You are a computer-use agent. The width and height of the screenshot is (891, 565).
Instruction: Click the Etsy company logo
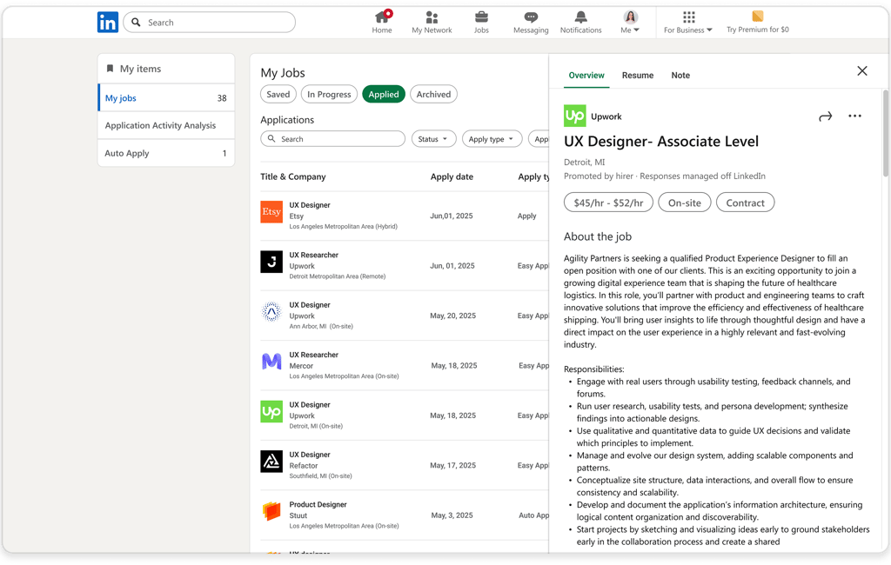click(271, 212)
